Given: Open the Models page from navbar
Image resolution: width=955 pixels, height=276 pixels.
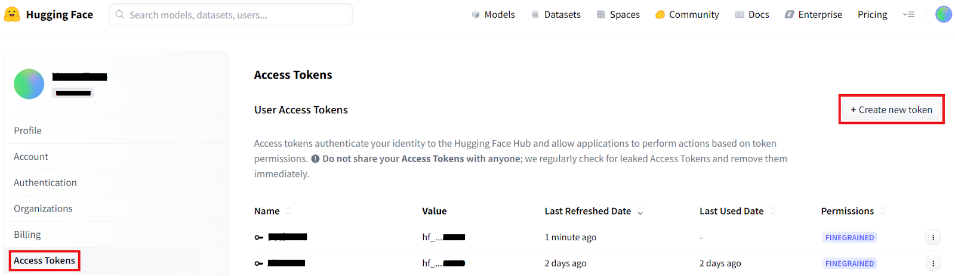Looking at the screenshot, I should coord(493,14).
